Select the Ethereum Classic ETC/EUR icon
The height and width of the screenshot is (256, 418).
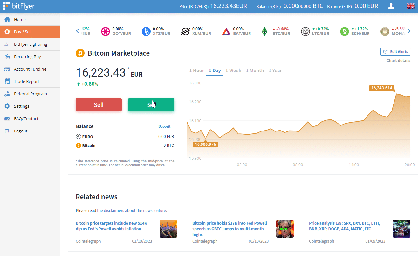264,31
